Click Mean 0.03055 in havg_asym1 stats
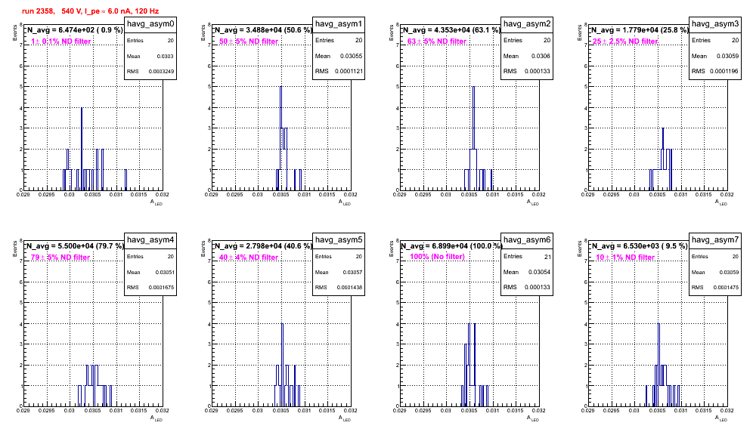 [x=339, y=56]
